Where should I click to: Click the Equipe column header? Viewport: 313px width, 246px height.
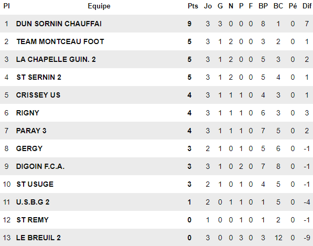tap(99, 6)
